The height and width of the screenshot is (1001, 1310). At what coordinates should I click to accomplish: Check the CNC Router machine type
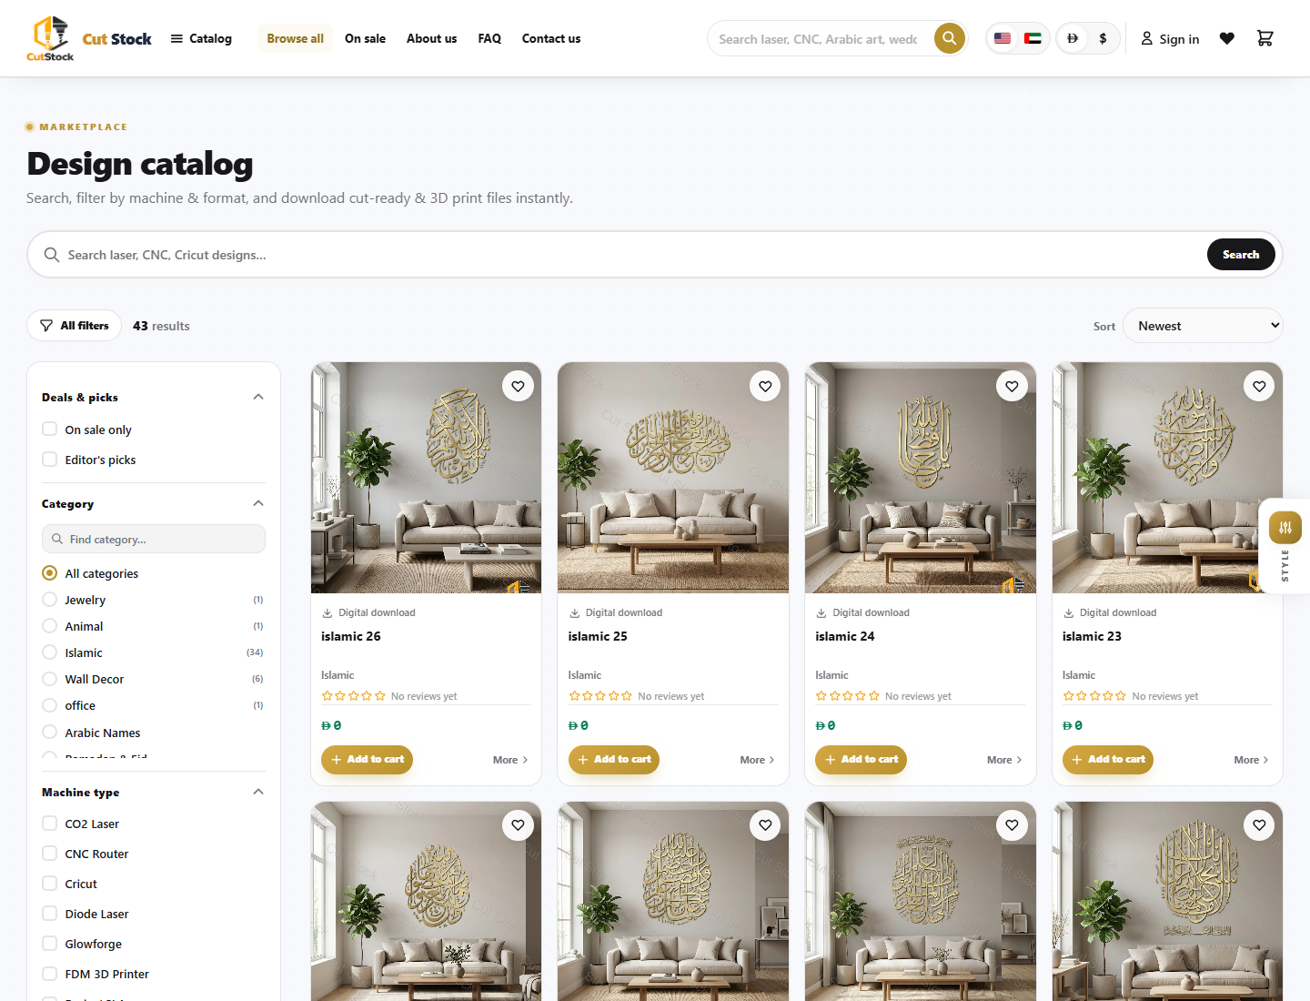[50, 853]
